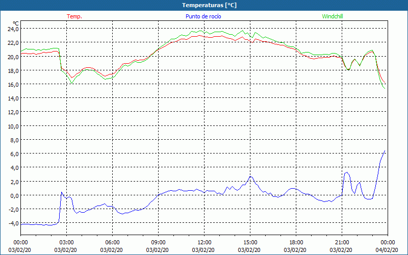
Task: Click the dew point peak near 15:00
Action: [250, 176]
